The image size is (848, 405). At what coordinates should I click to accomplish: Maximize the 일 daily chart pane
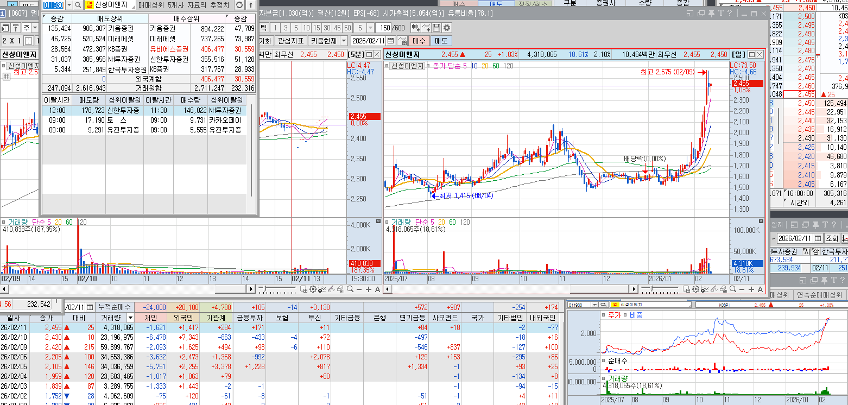pyautogui.click(x=751, y=54)
